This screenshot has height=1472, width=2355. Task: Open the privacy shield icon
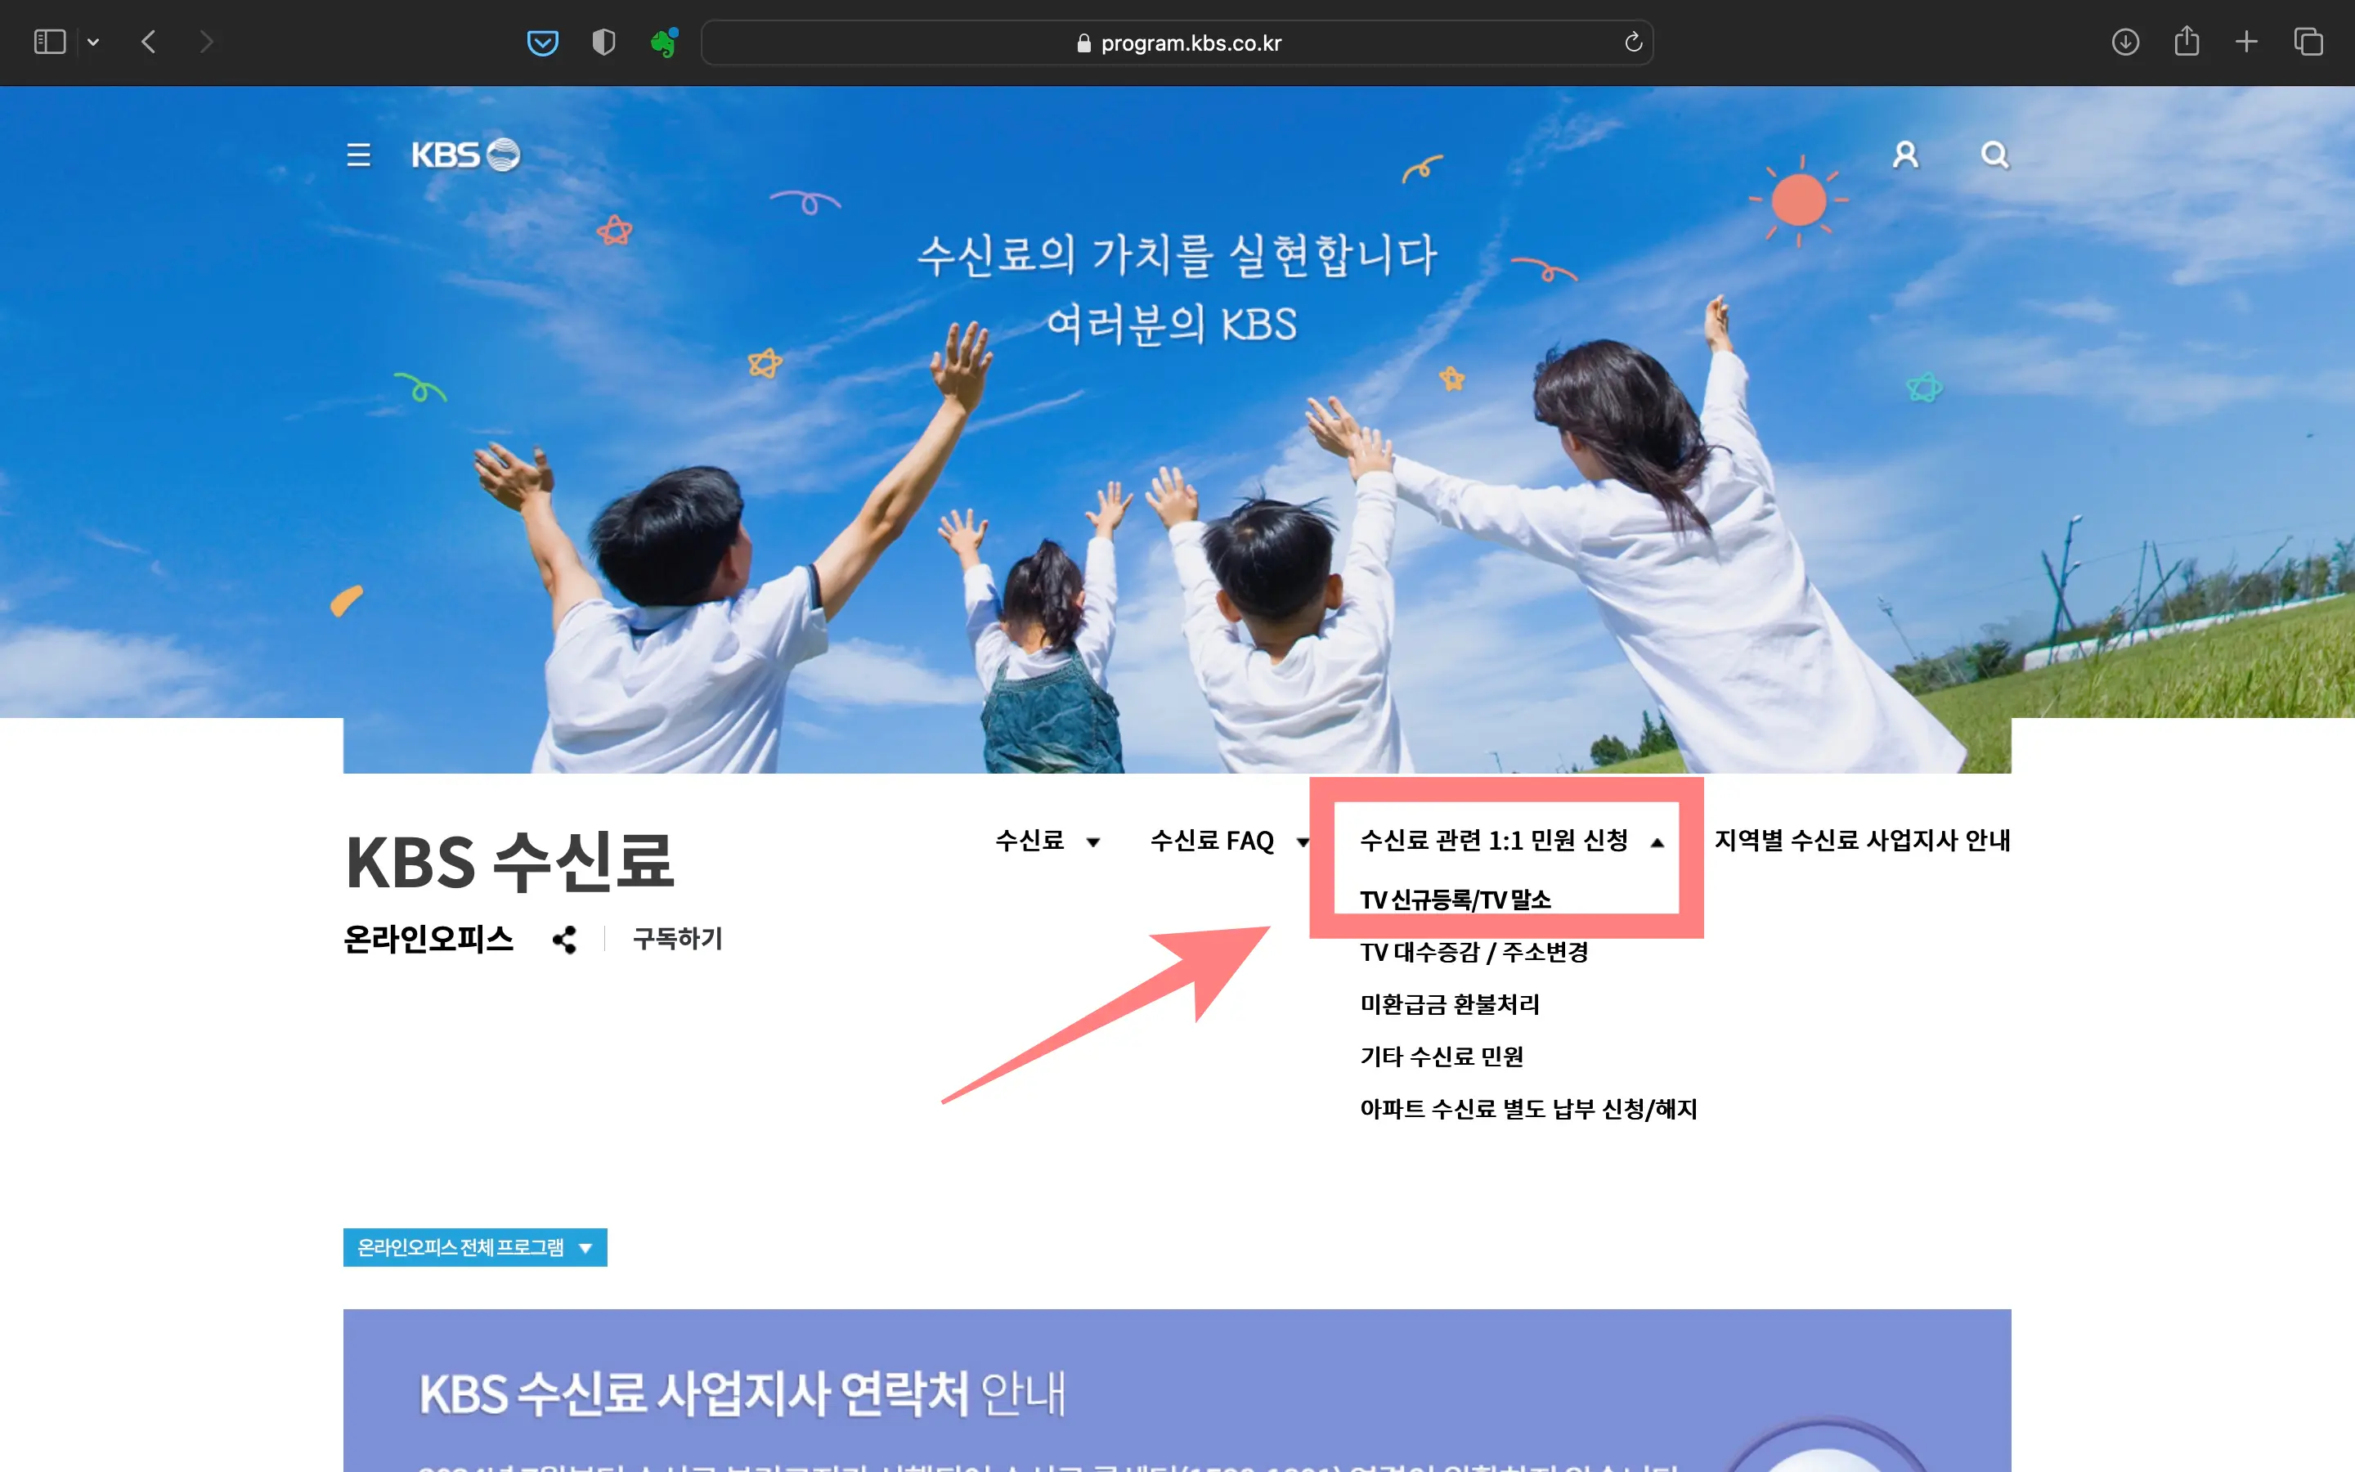604,42
